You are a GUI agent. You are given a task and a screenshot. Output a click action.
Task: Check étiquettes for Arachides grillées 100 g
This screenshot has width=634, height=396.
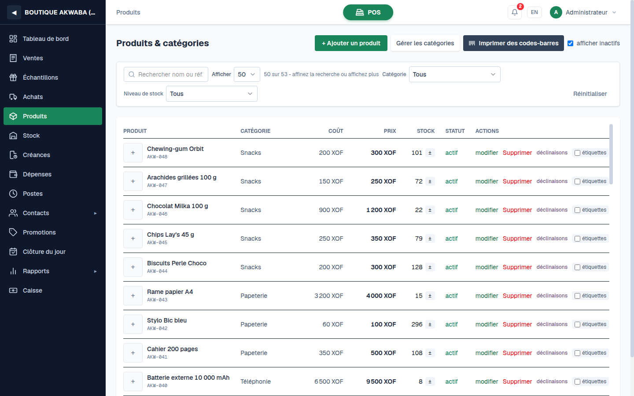click(x=577, y=182)
